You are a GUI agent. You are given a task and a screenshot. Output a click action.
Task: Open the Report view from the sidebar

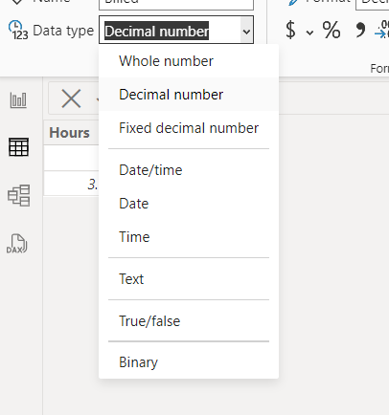coord(18,100)
